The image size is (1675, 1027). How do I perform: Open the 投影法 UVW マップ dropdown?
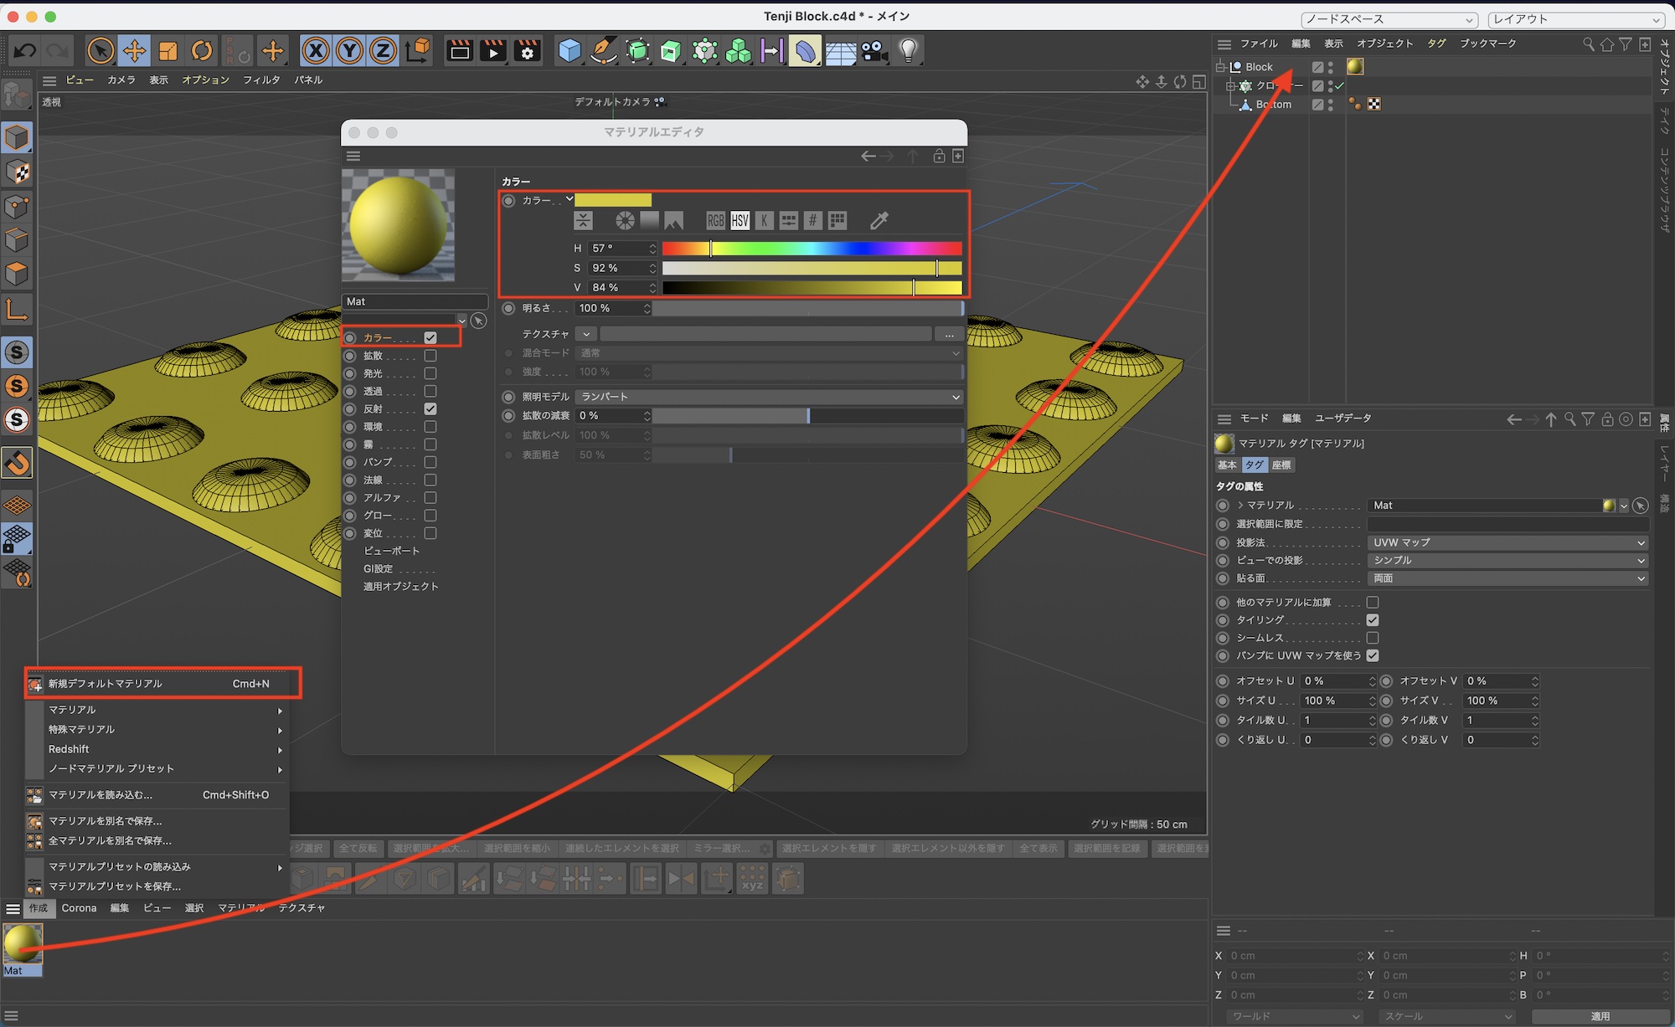click(1507, 542)
